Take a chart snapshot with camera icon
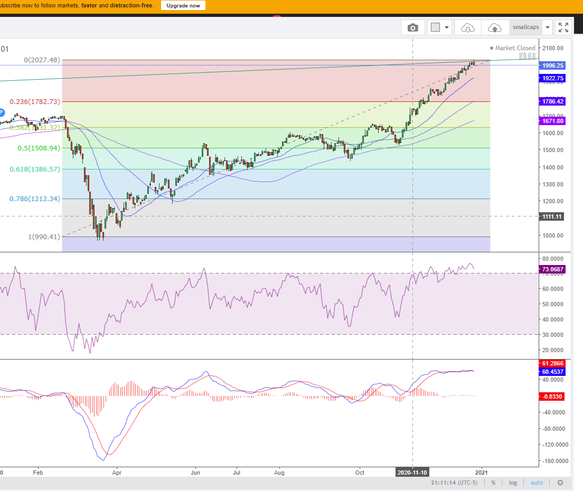The width and height of the screenshot is (583, 491). tap(413, 27)
